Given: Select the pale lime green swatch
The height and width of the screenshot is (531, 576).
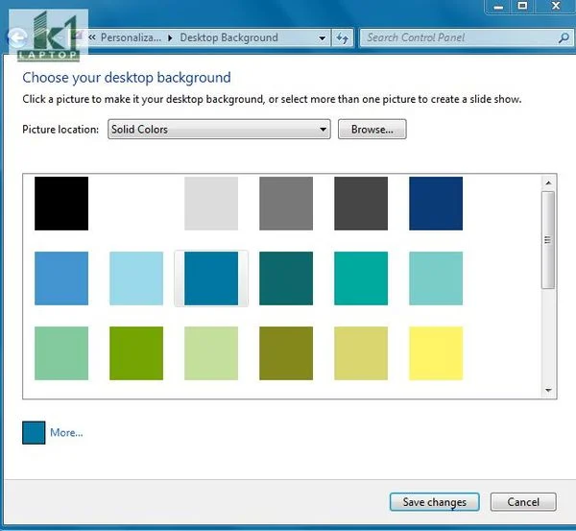Looking at the screenshot, I should pos(211,353).
